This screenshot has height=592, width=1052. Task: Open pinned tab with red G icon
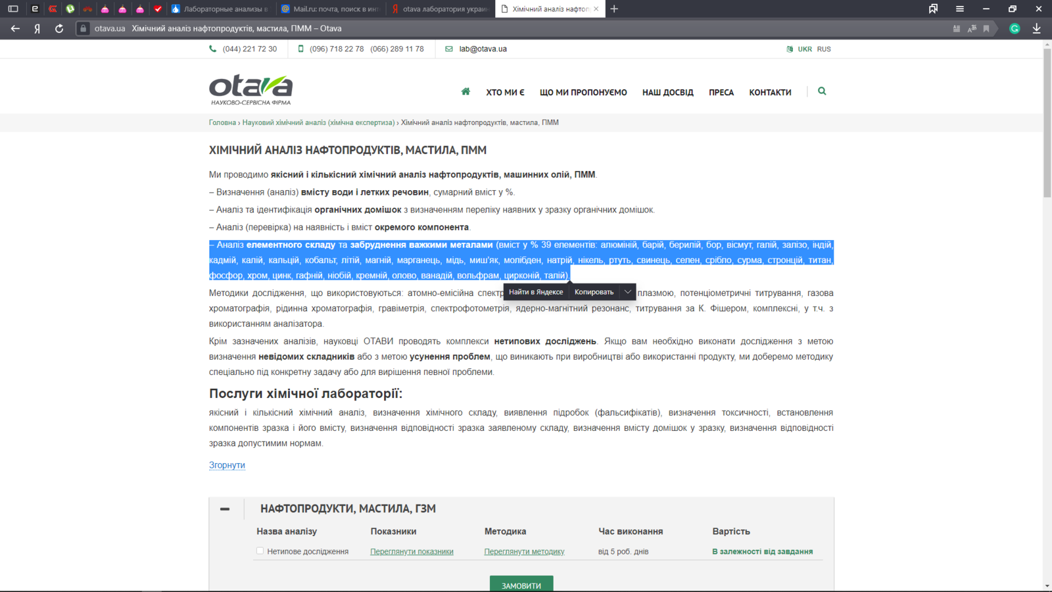[x=53, y=9]
